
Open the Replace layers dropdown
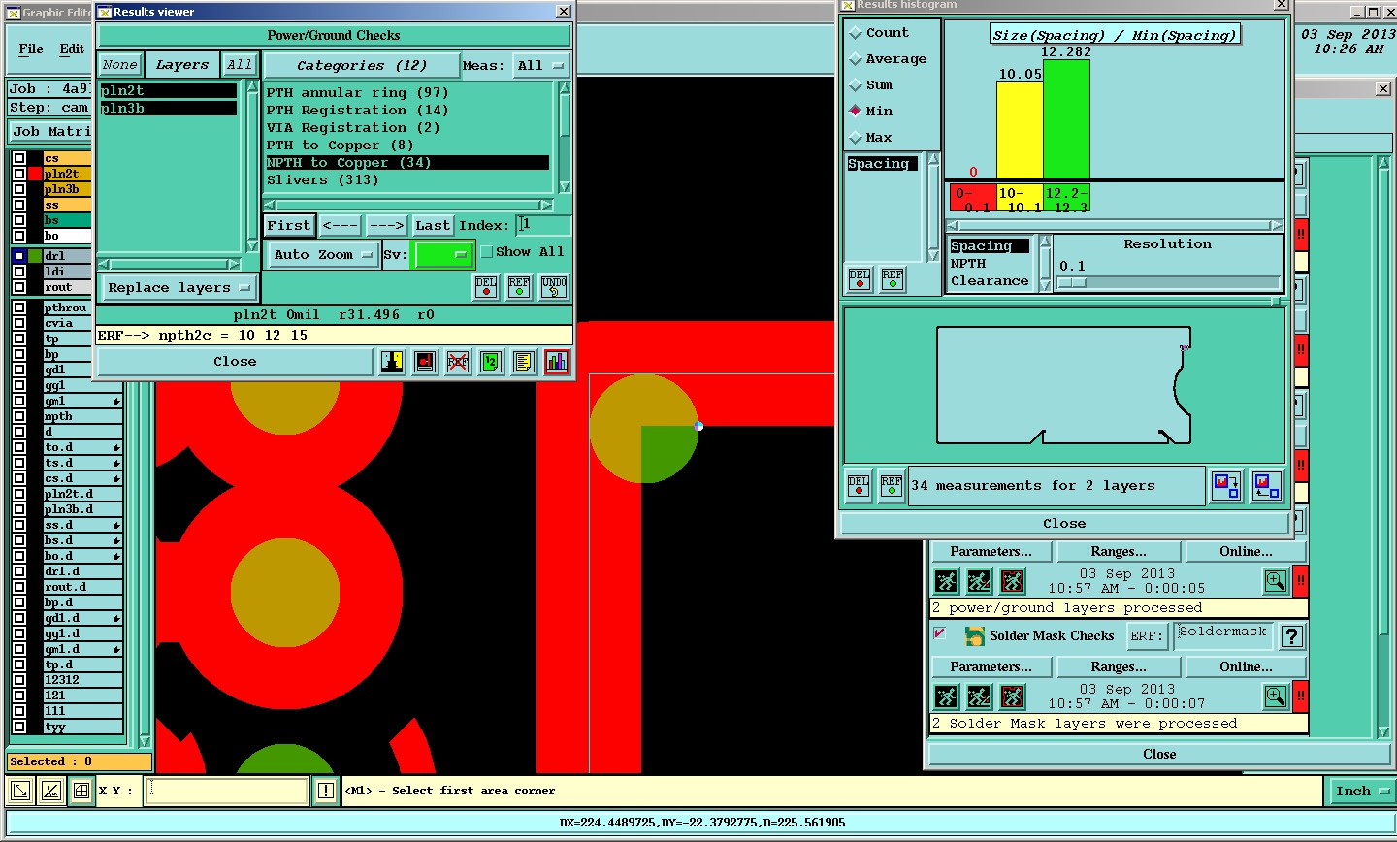(179, 288)
